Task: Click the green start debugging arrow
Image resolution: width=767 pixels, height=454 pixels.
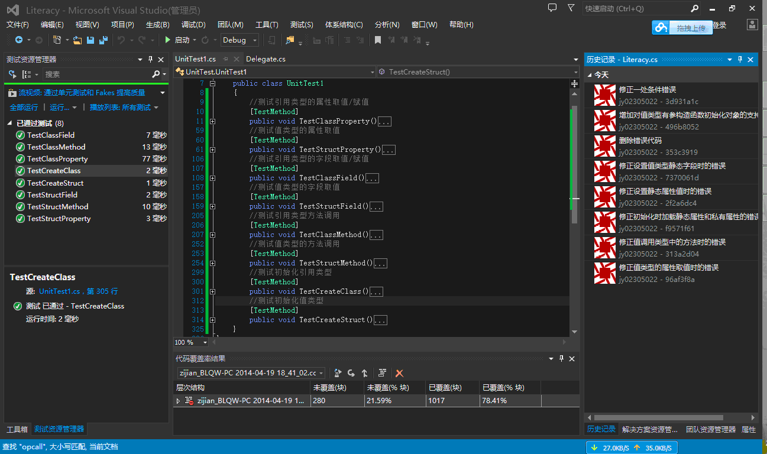Action: pos(168,40)
